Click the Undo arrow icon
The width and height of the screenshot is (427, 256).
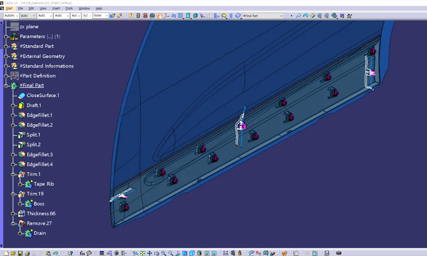point(55,253)
